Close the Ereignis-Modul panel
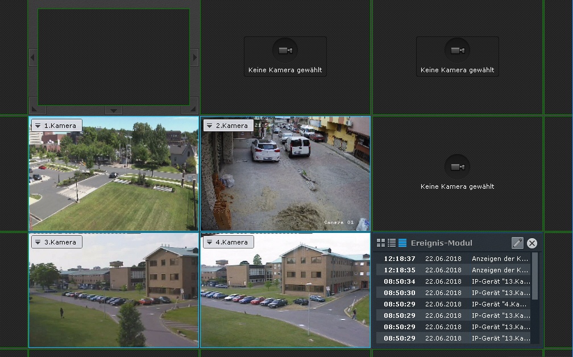The width and height of the screenshot is (573, 357). click(532, 243)
